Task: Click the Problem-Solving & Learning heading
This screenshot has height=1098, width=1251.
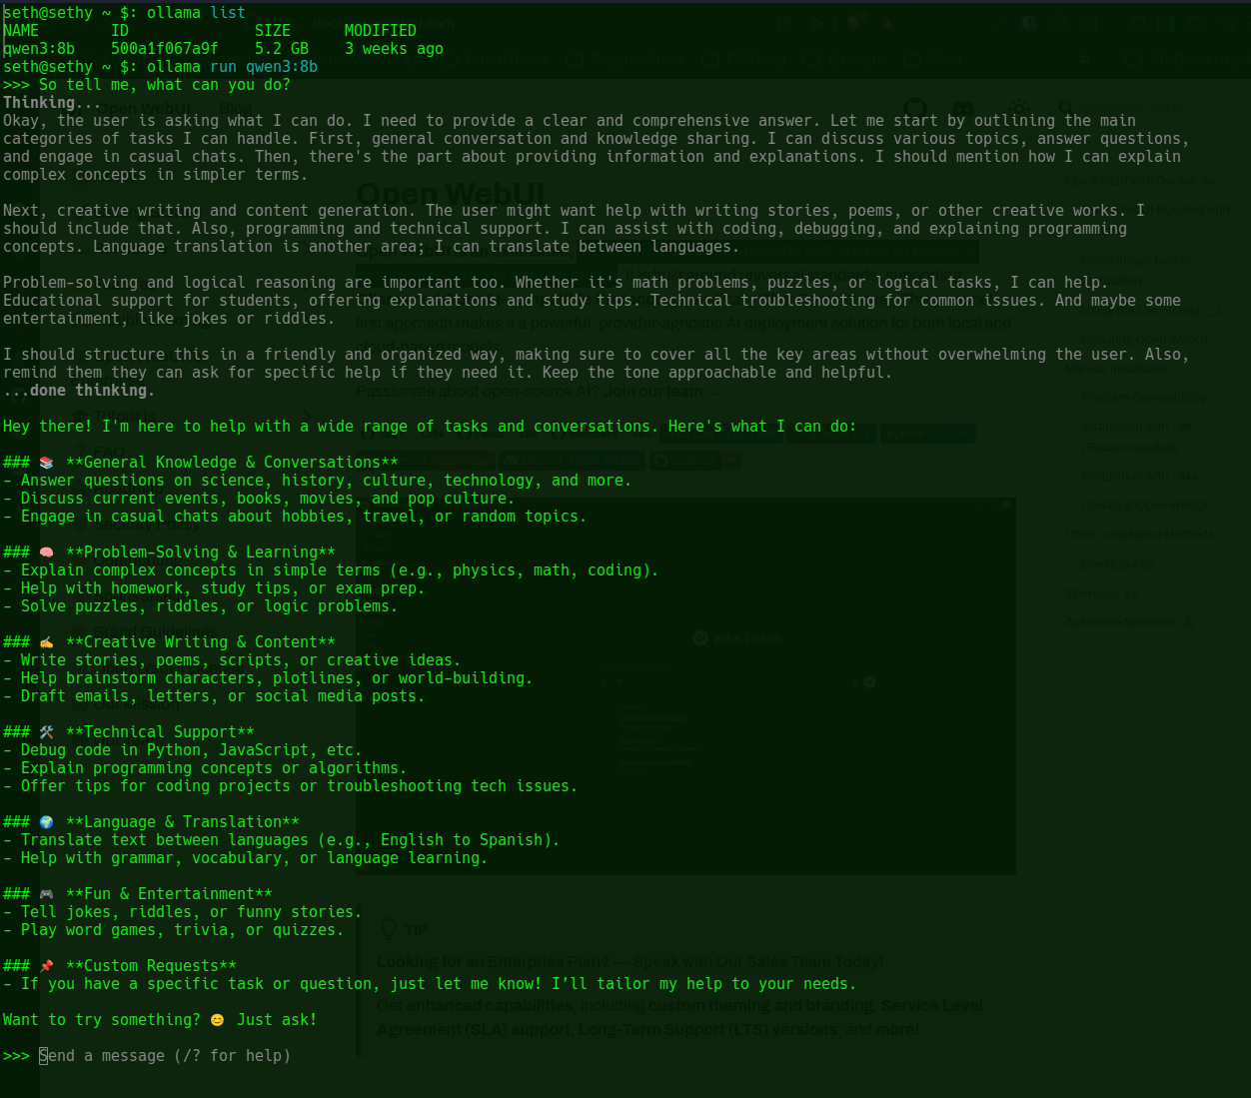Action: click(x=201, y=552)
